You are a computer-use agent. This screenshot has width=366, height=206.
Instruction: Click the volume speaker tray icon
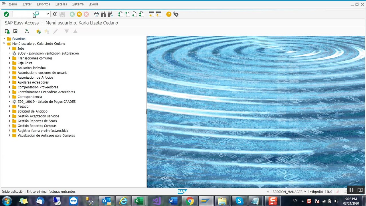pos(337,201)
